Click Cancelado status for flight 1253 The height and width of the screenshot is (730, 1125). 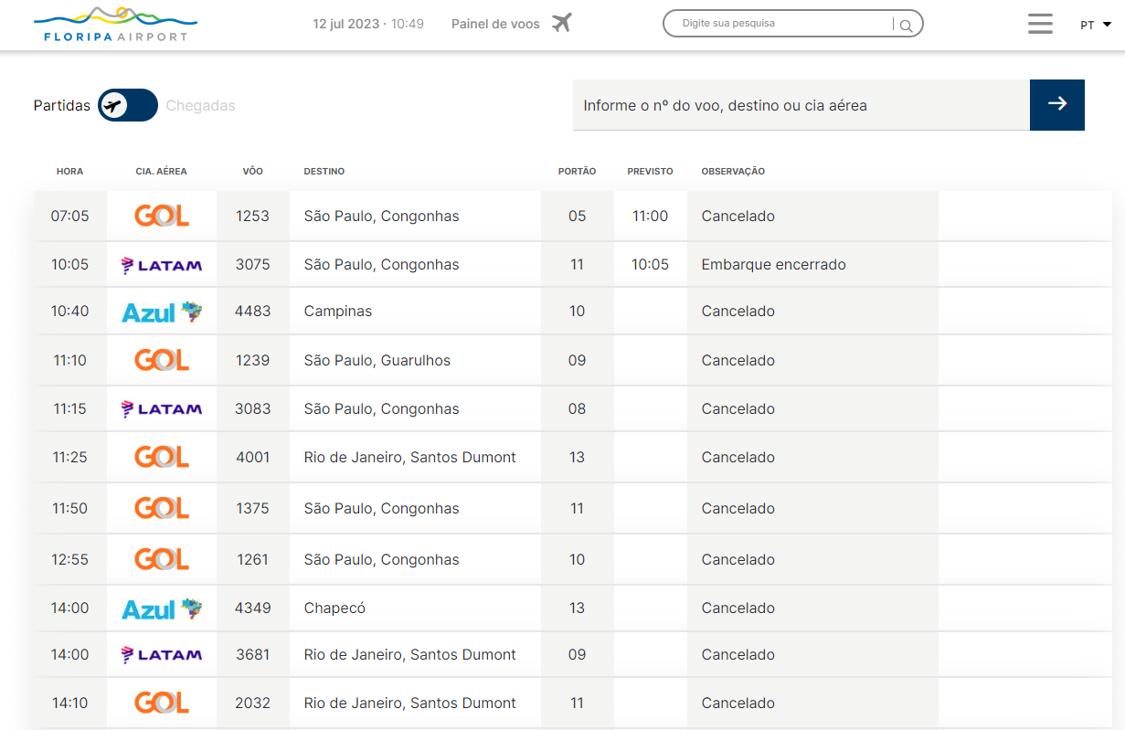(738, 217)
